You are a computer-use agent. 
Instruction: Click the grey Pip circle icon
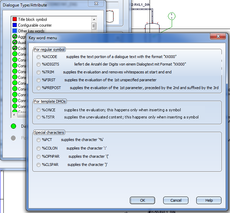click(13, 138)
